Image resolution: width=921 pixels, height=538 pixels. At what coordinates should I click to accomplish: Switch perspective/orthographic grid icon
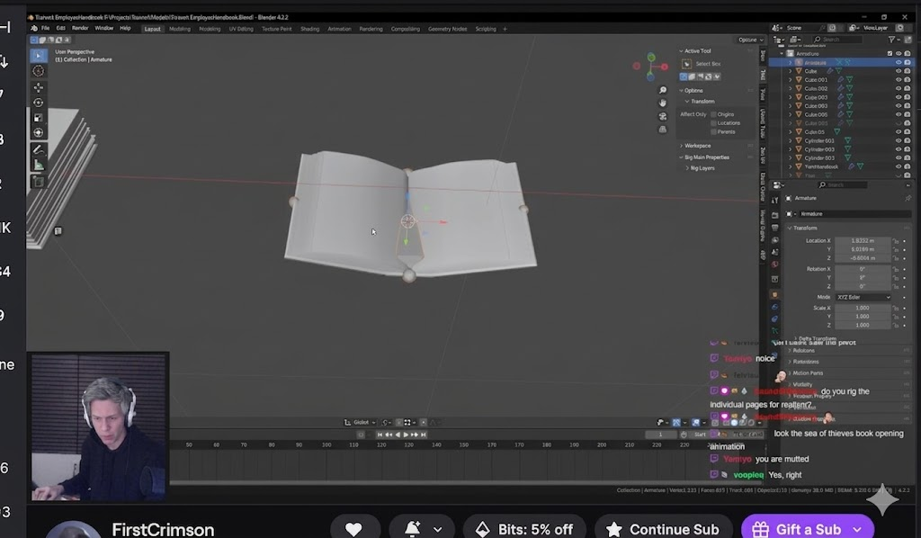[663, 130]
